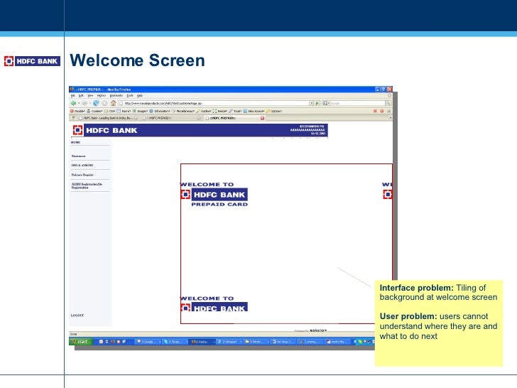Click the 'Welcome Screen' slide title
Screen dimensions: 517x388
(137, 60)
